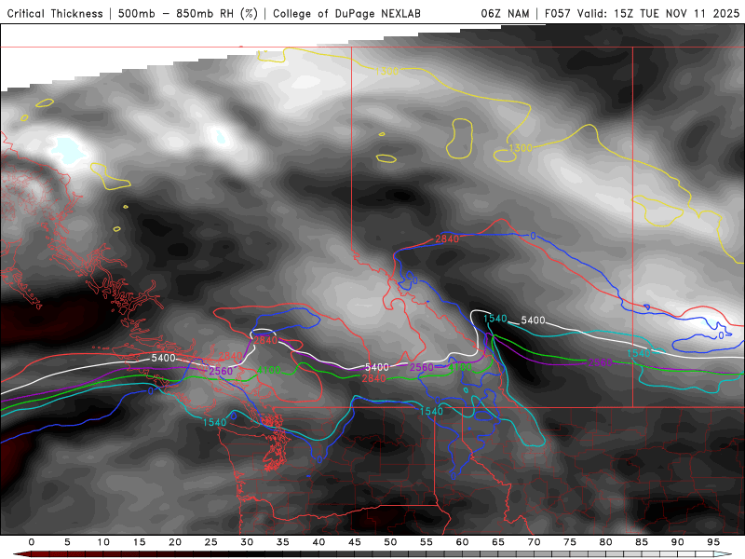The width and height of the screenshot is (745, 559).
Task: Click the rightmost purple "2560" contour label
Action: [x=600, y=362]
